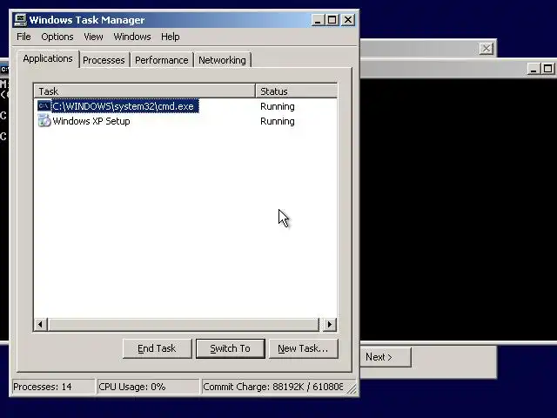
Task: Switch to the Performance tab
Action: click(162, 60)
